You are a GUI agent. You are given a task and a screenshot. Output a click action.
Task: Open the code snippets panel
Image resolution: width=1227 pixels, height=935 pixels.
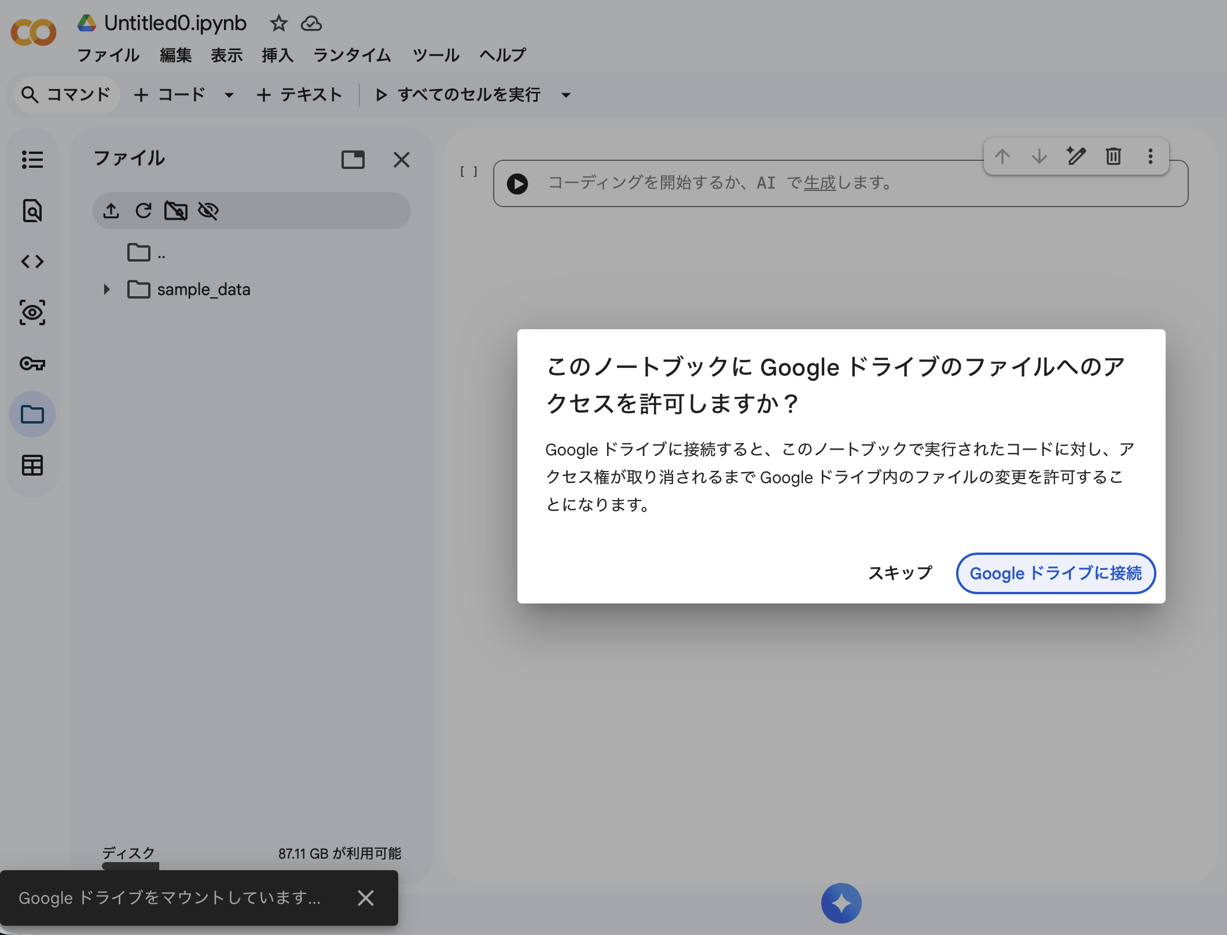pyautogui.click(x=33, y=262)
